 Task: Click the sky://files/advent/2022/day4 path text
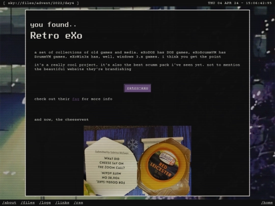pyautogui.click(x=41, y=3)
